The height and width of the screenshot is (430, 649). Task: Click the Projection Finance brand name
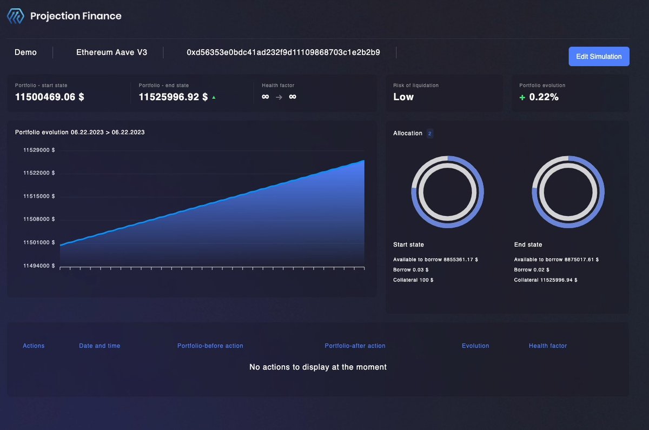point(76,16)
